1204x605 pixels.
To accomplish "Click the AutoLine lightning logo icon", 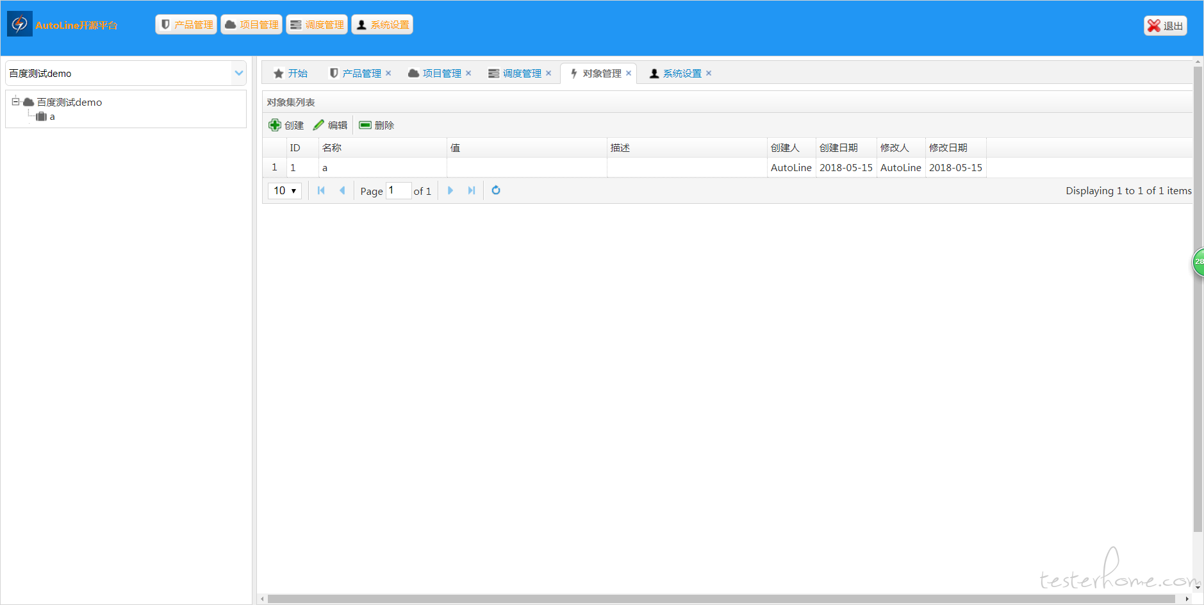I will tap(20, 24).
